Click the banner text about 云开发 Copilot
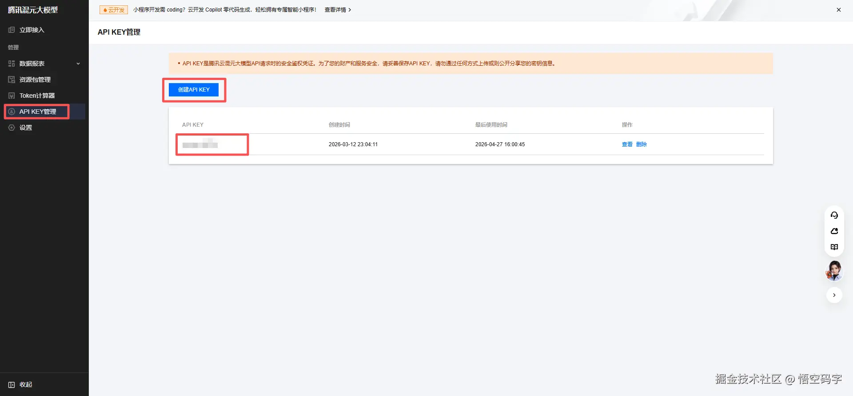The image size is (853, 396). [x=225, y=10]
